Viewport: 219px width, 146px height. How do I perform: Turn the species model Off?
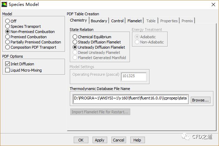tap(8, 21)
